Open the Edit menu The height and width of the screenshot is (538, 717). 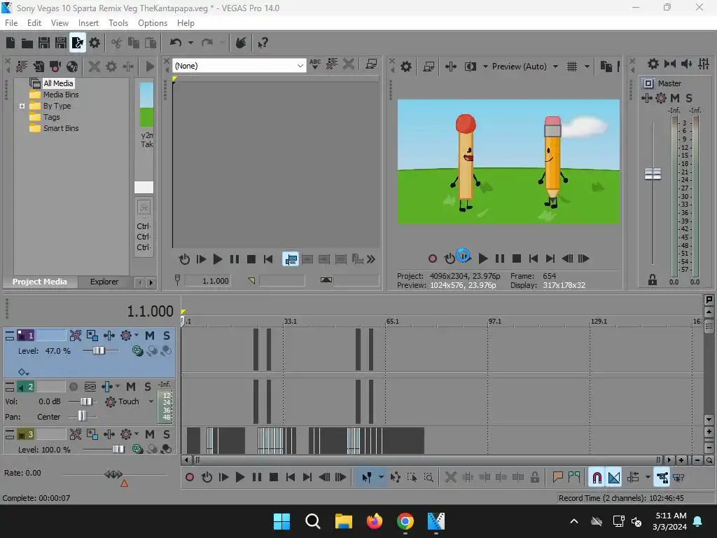pyautogui.click(x=34, y=23)
